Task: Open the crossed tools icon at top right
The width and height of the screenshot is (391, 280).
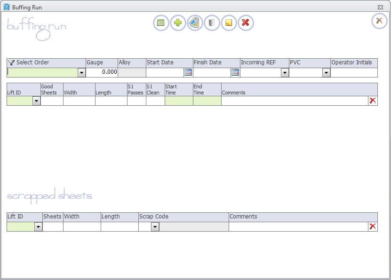Action: point(379,21)
